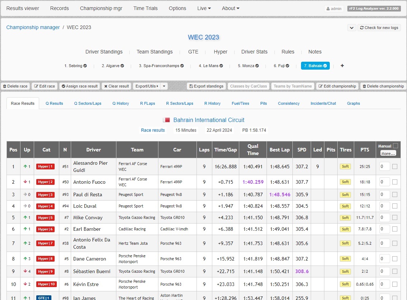Click the manual points field in Kévin Estre's row

(384, 284)
